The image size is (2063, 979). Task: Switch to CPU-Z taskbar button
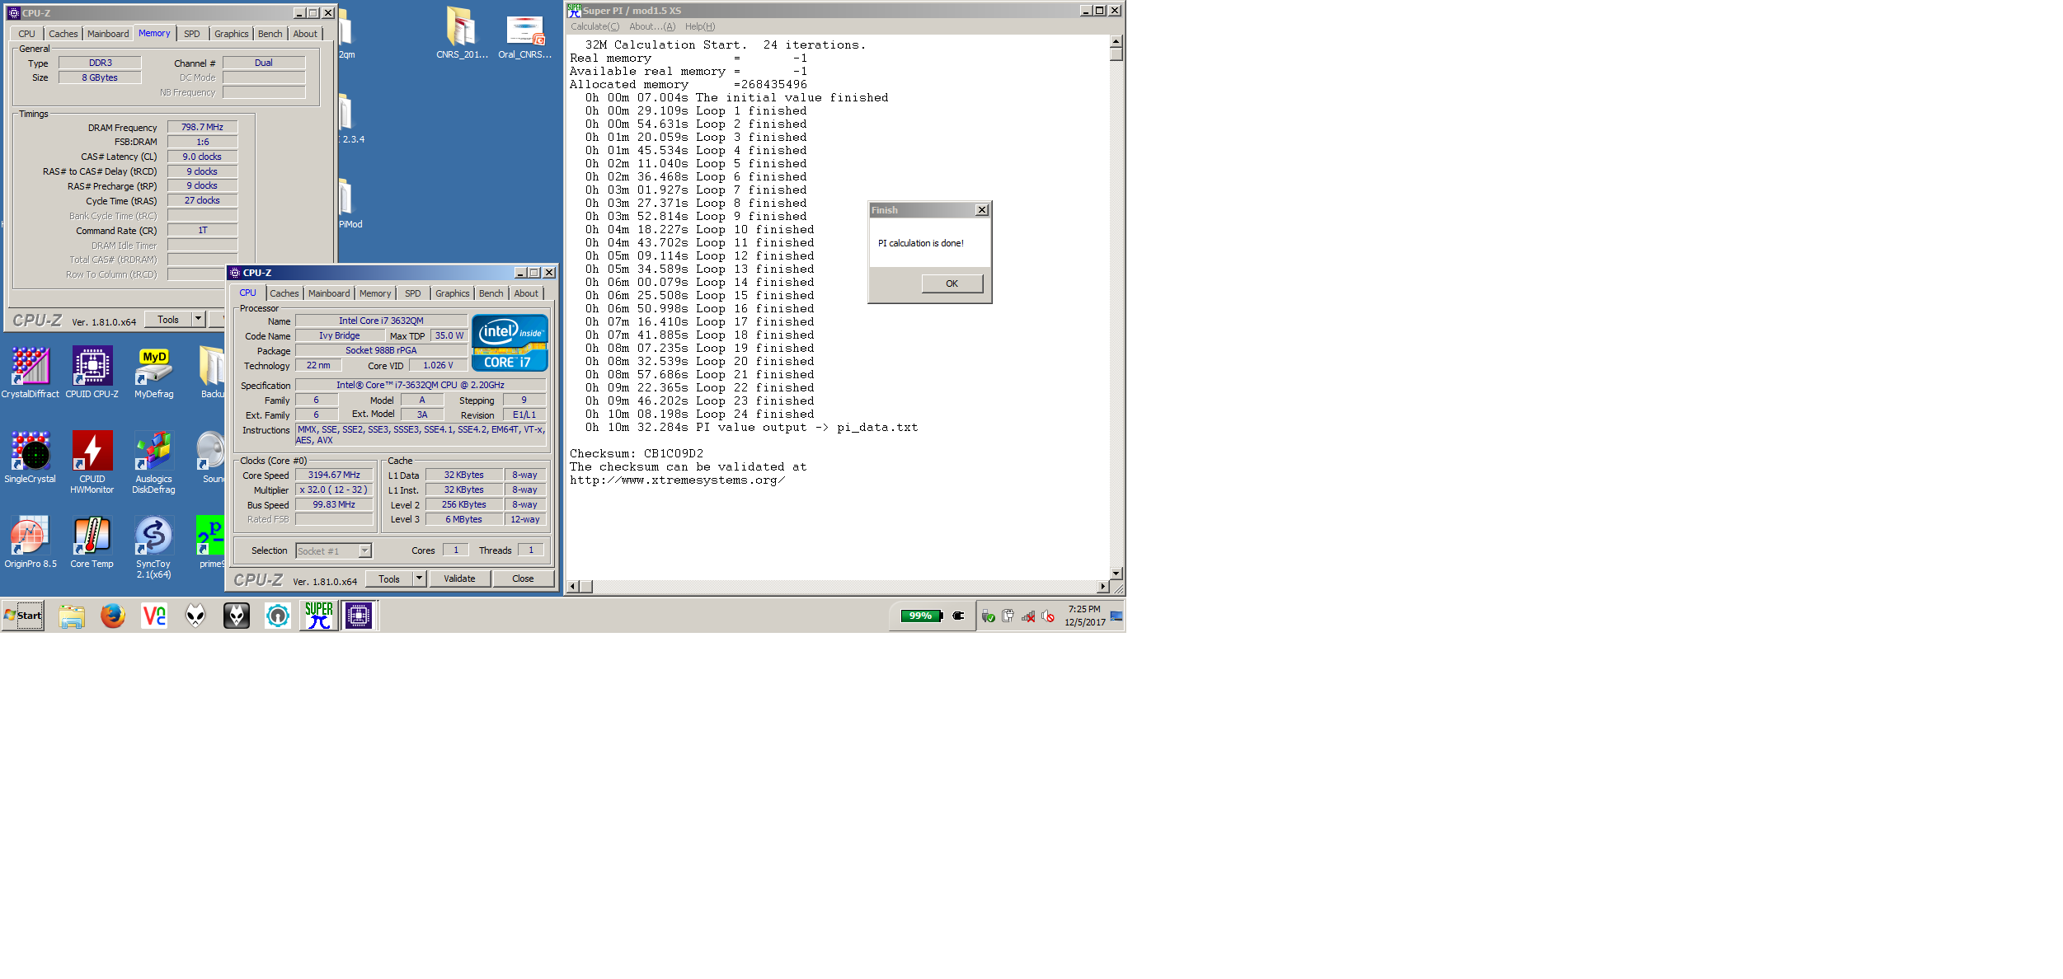click(359, 616)
